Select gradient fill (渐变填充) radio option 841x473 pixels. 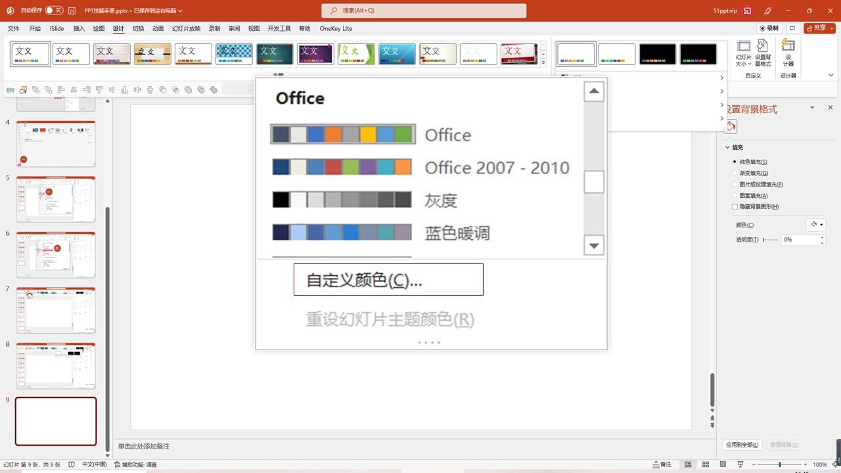point(735,173)
